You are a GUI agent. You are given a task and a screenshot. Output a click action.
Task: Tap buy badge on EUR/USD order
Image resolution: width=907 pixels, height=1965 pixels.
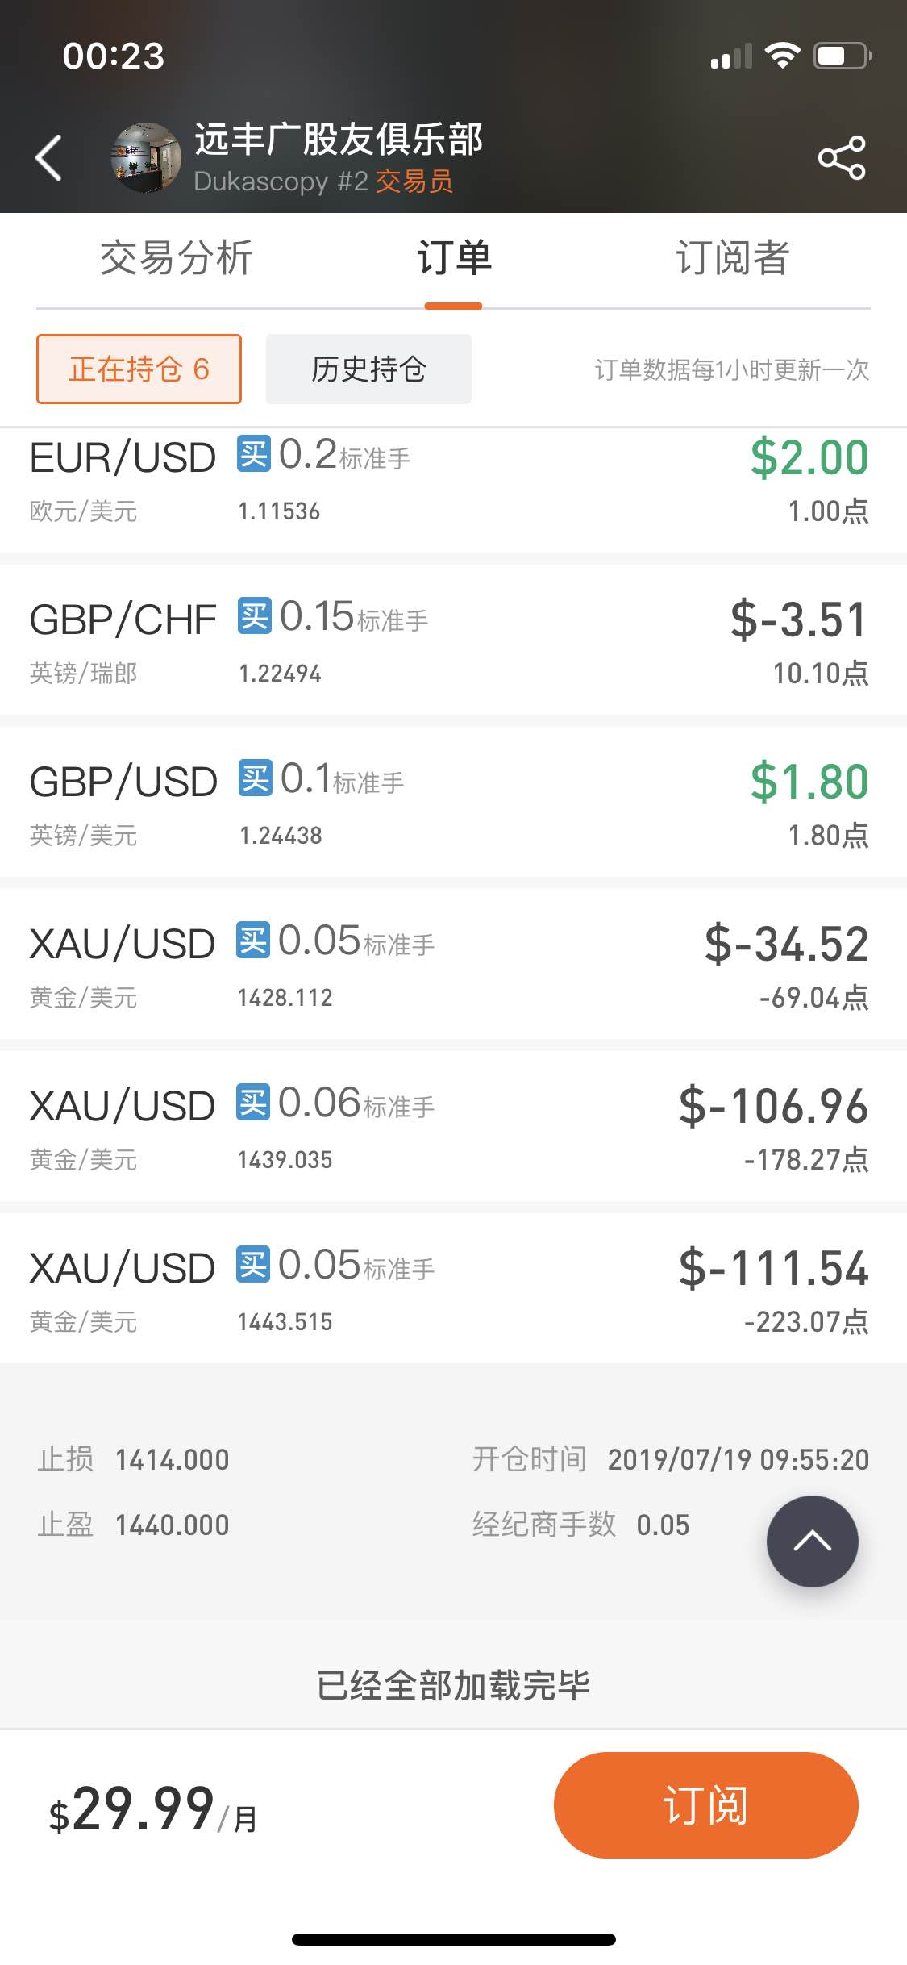pos(254,453)
